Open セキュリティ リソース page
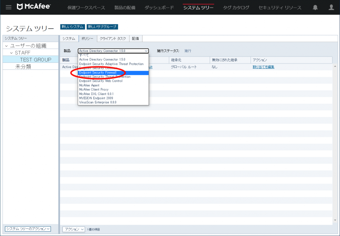Viewport: 340px width, 236px height. (280, 8)
